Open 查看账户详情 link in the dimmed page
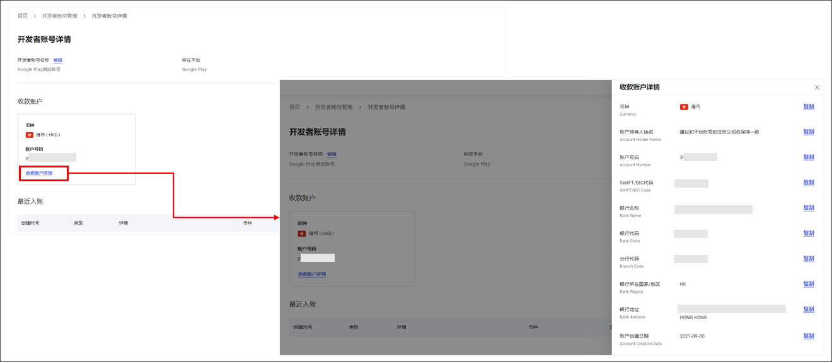 [312, 274]
